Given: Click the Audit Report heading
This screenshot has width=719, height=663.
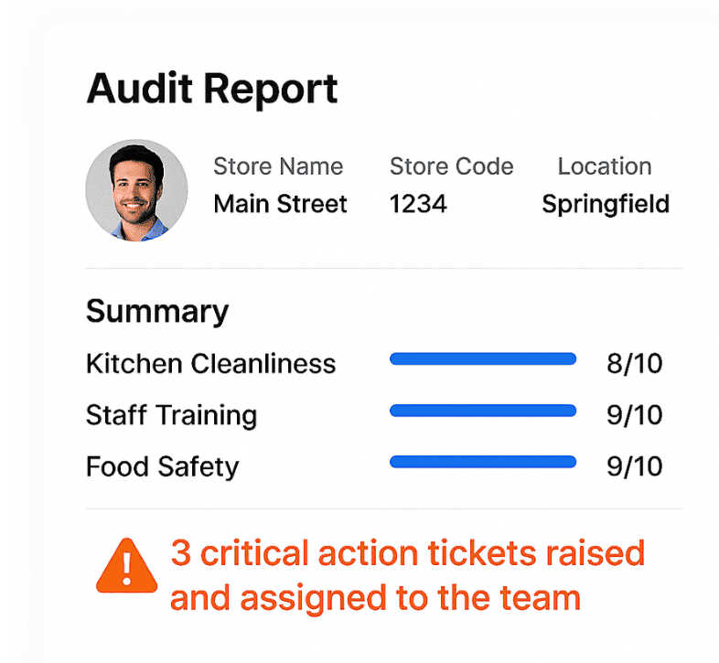Looking at the screenshot, I should tap(212, 90).
